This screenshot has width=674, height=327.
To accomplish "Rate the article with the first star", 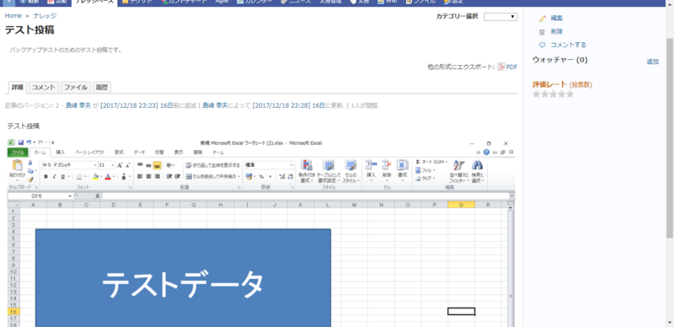I will tap(537, 94).
